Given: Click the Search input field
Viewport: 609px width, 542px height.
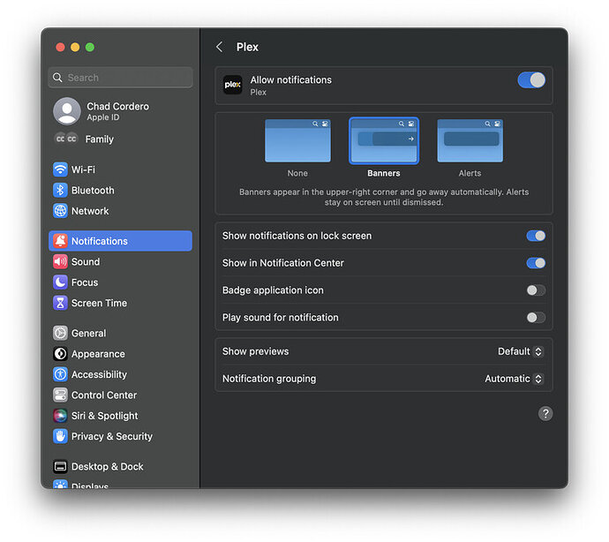Looking at the screenshot, I should (120, 78).
